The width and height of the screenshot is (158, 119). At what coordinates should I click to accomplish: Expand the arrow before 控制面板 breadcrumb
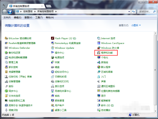(x=21, y=11)
